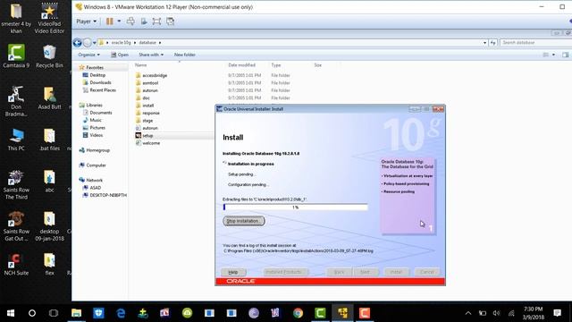572x322 pixels.
Task: Expand the breadcrumb arrow after database
Action: tap(160, 43)
